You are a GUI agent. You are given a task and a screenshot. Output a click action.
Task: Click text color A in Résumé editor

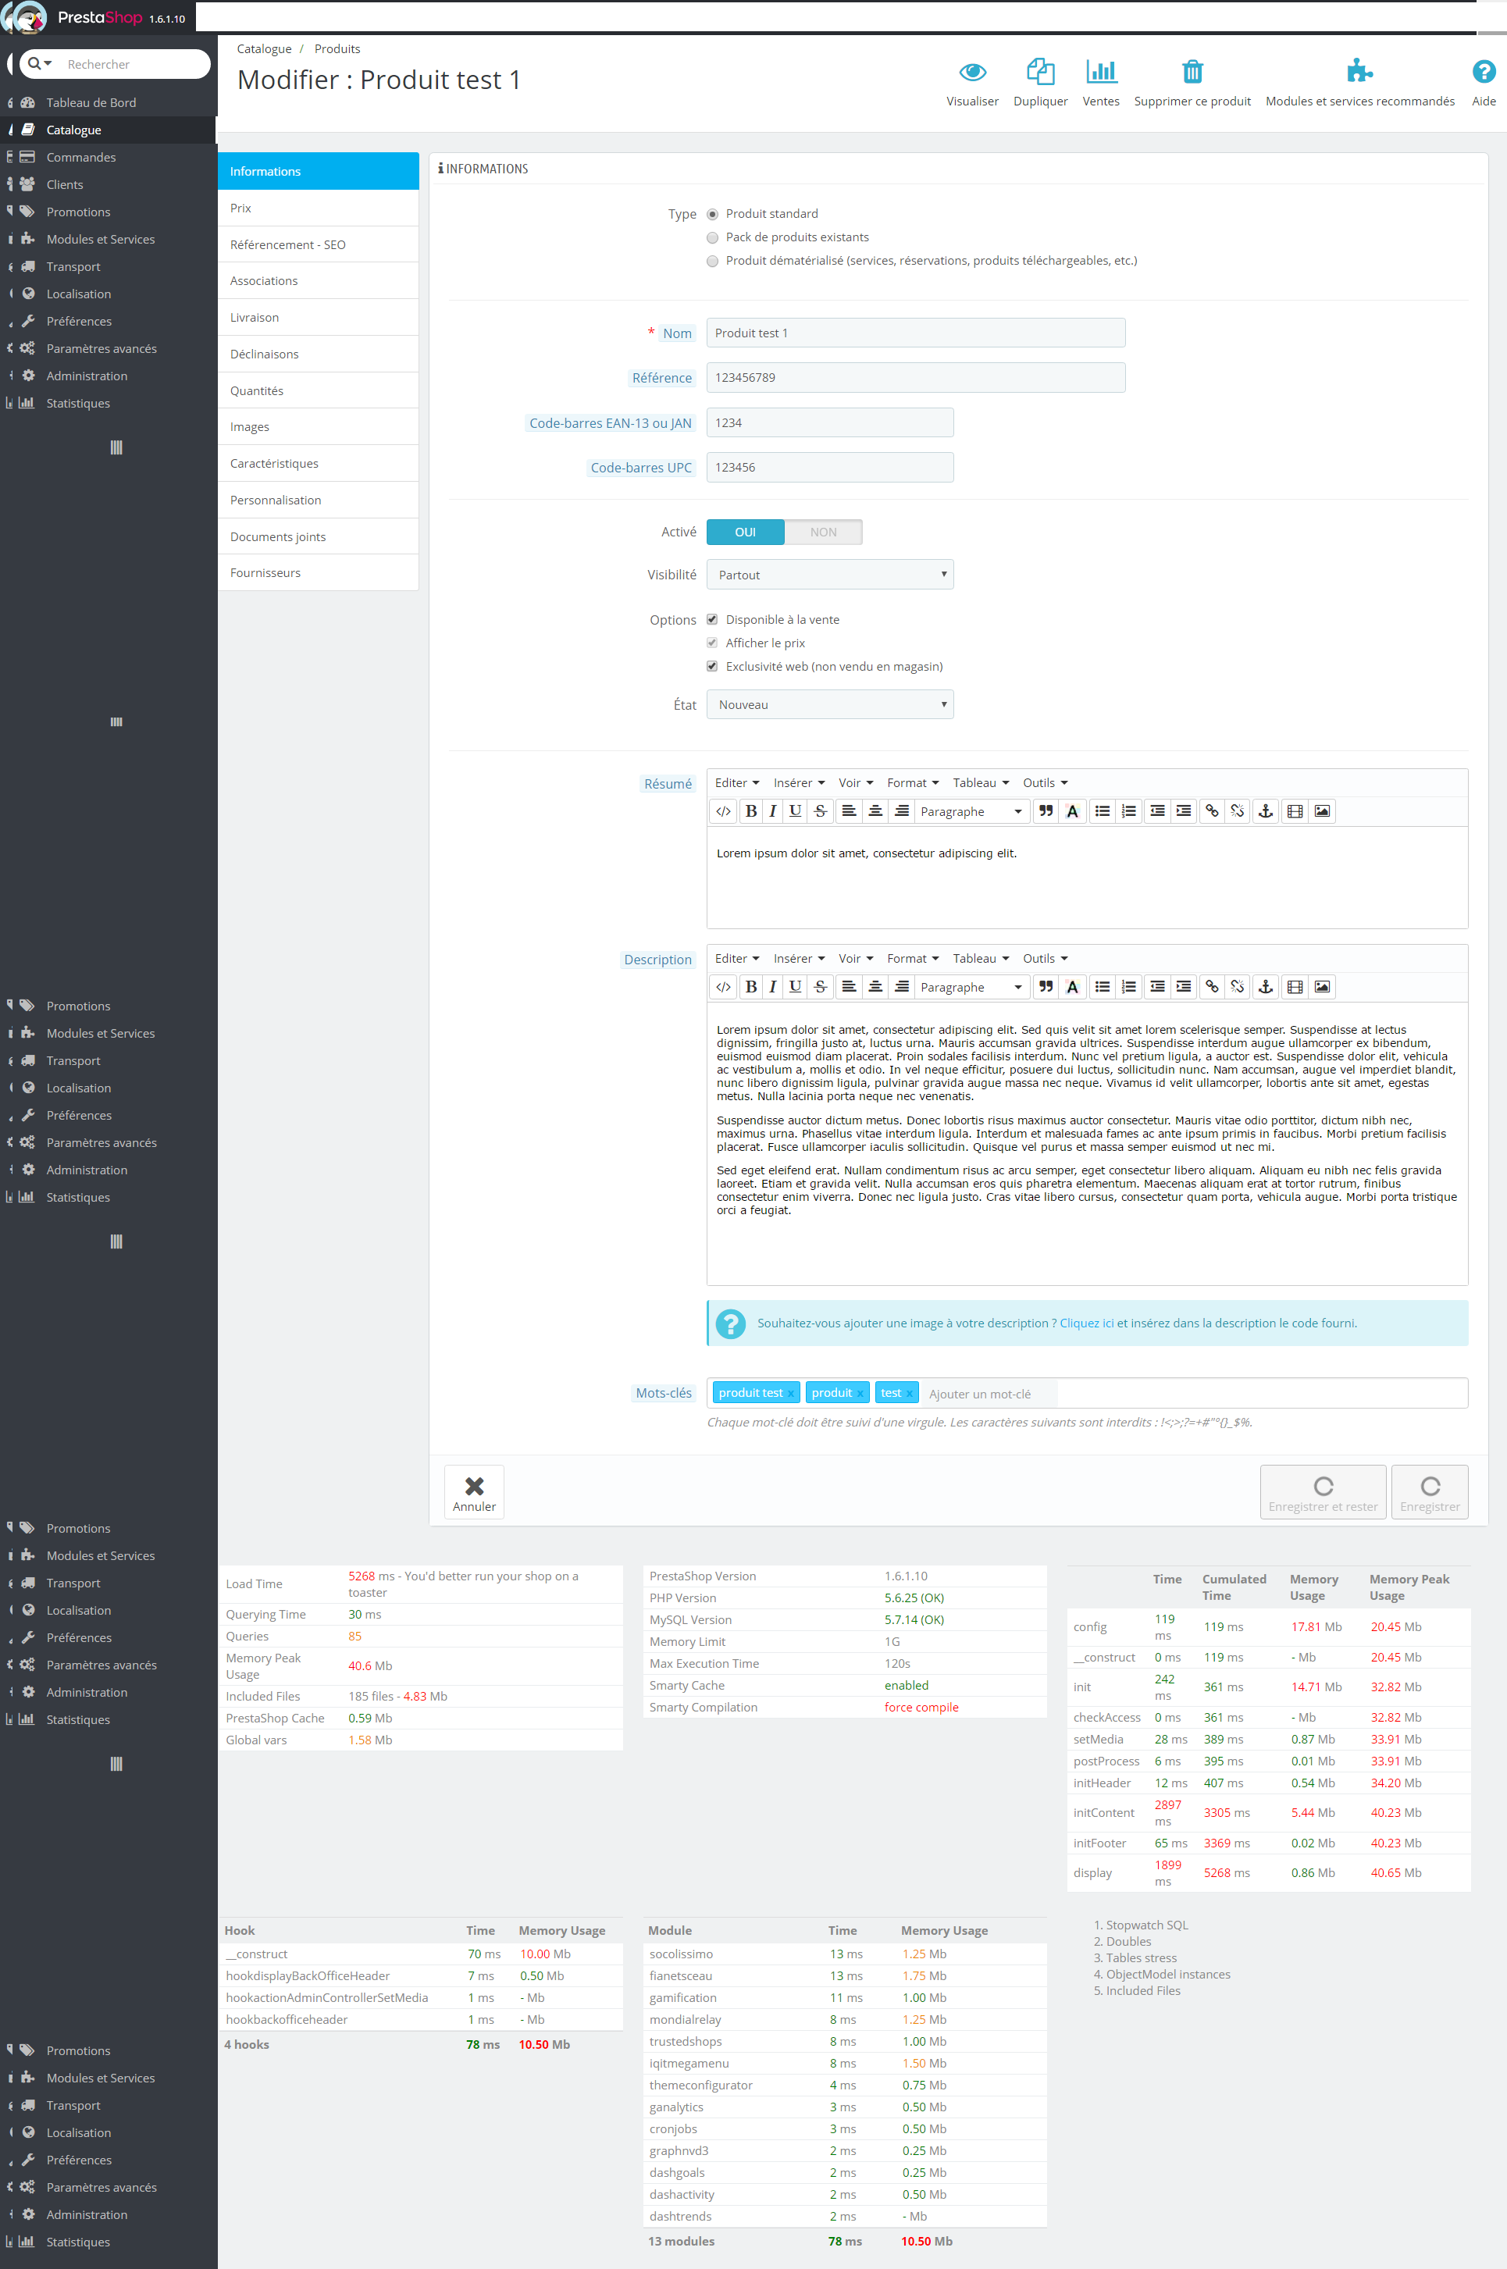click(x=1073, y=811)
